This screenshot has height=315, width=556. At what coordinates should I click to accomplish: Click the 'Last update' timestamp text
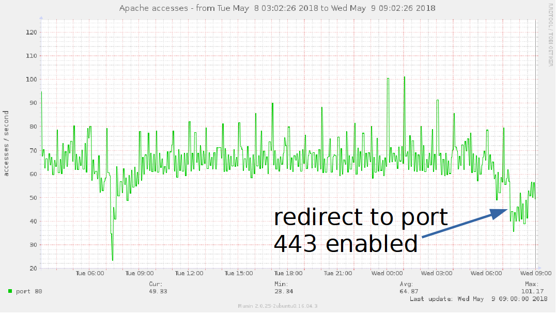pos(478,299)
